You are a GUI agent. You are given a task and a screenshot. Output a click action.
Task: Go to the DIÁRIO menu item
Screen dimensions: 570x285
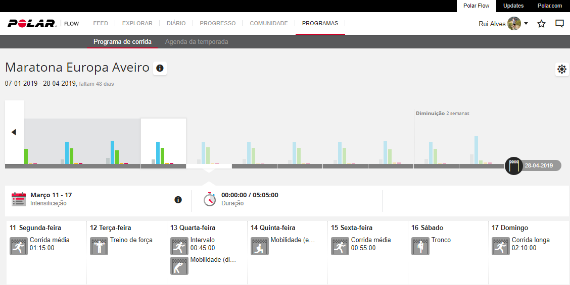pos(176,23)
